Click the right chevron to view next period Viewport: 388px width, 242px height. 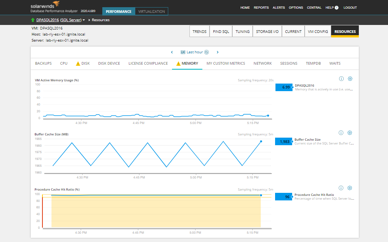pyautogui.click(x=217, y=52)
